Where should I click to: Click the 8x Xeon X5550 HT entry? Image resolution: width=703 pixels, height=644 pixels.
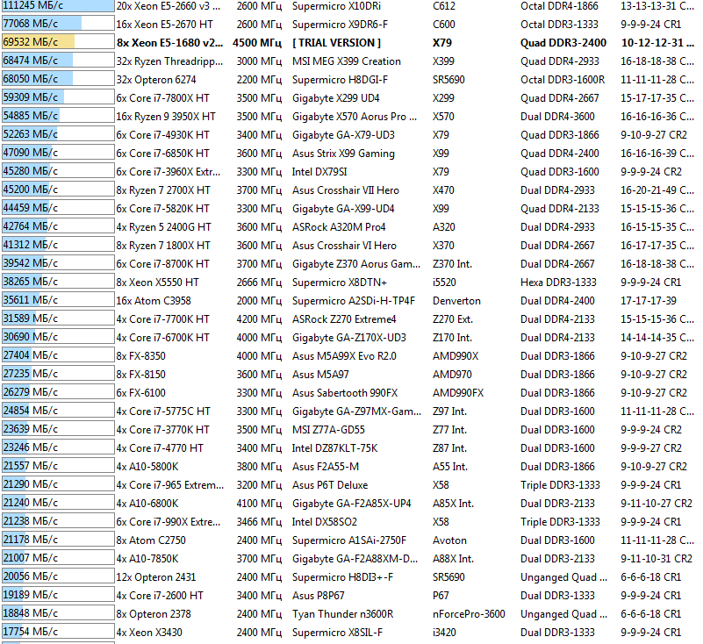[x=157, y=282]
